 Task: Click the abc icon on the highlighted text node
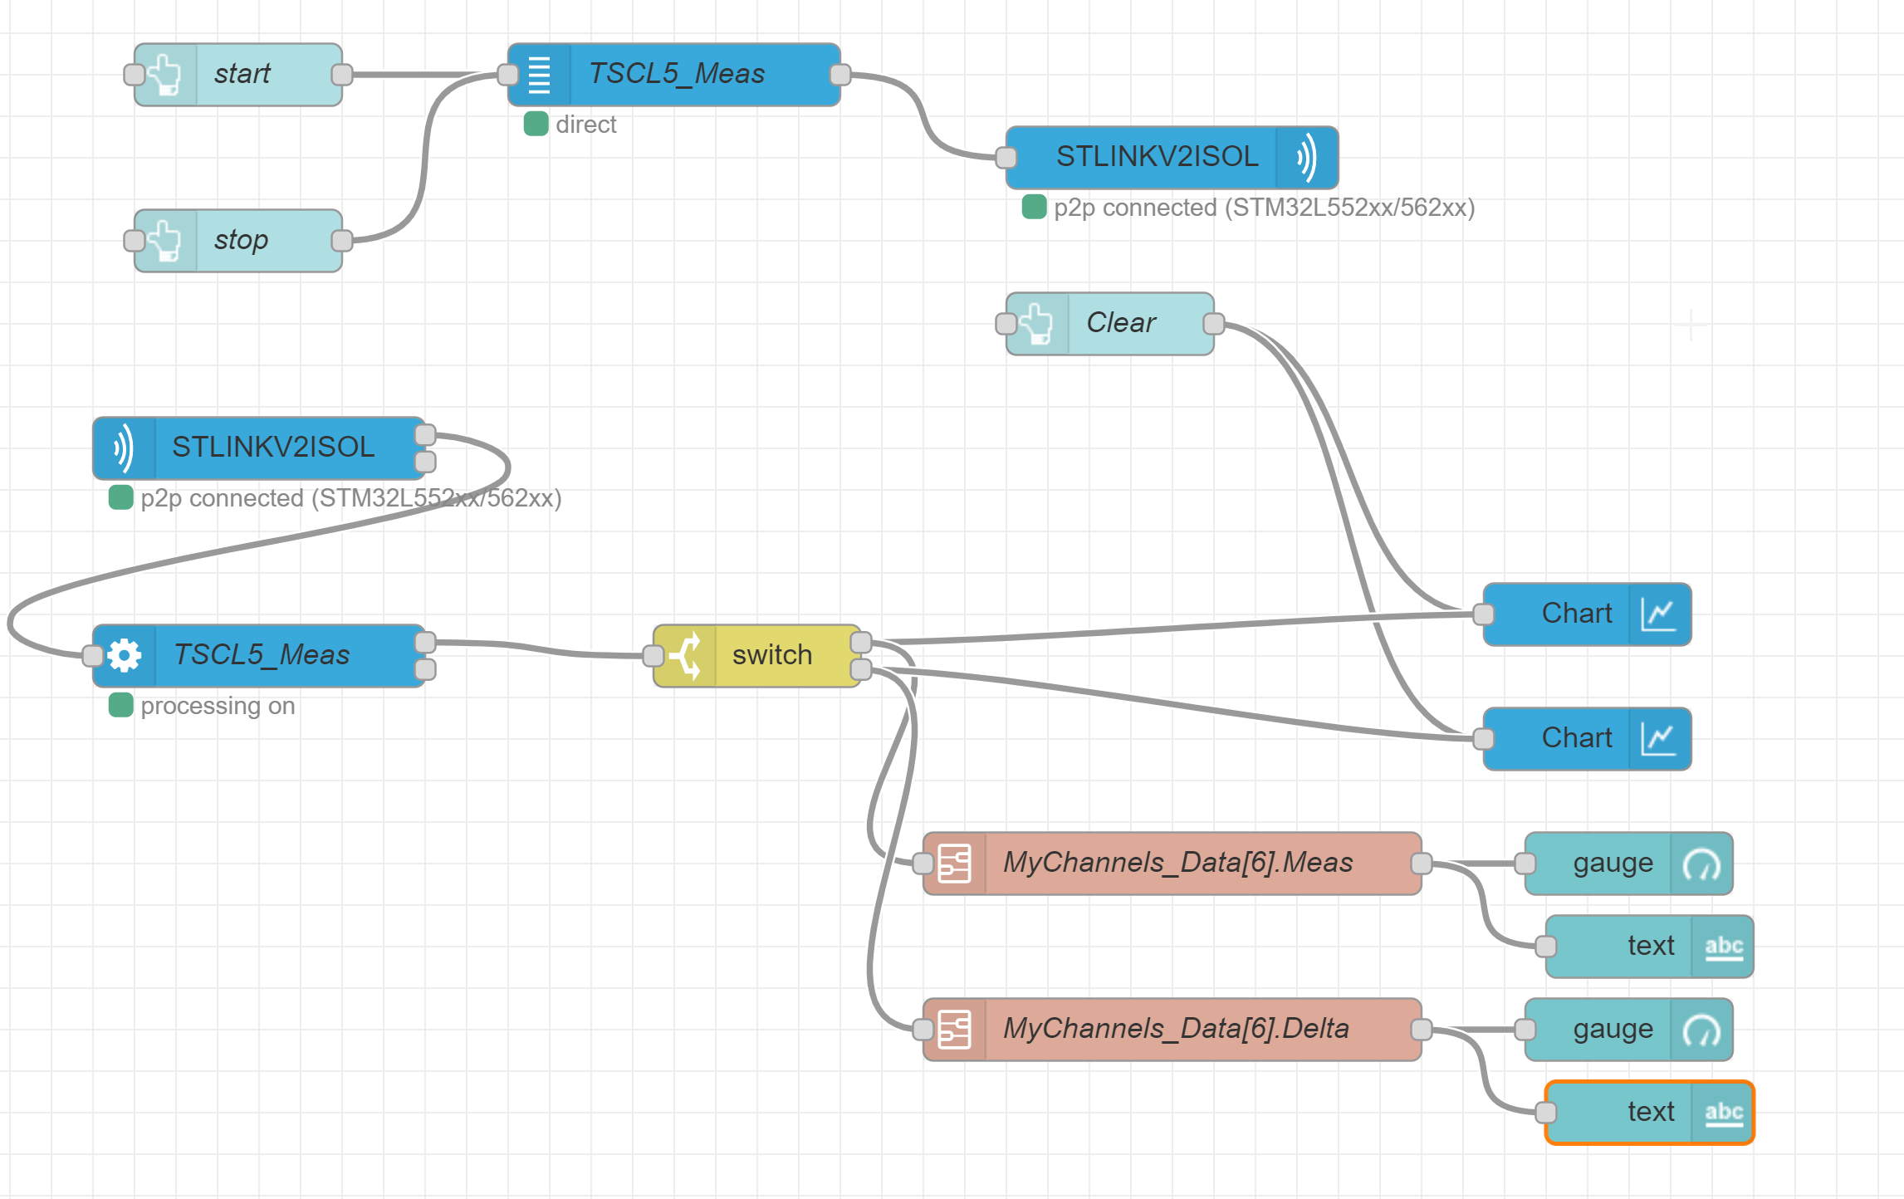1723,1112
